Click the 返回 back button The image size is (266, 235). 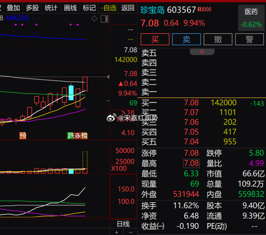pyautogui.click(x=128, y=8)
